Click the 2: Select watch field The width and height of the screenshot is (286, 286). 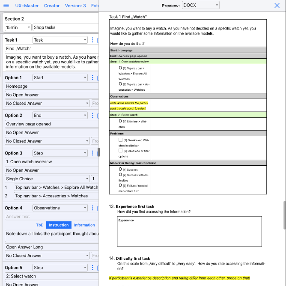point(52,276)
